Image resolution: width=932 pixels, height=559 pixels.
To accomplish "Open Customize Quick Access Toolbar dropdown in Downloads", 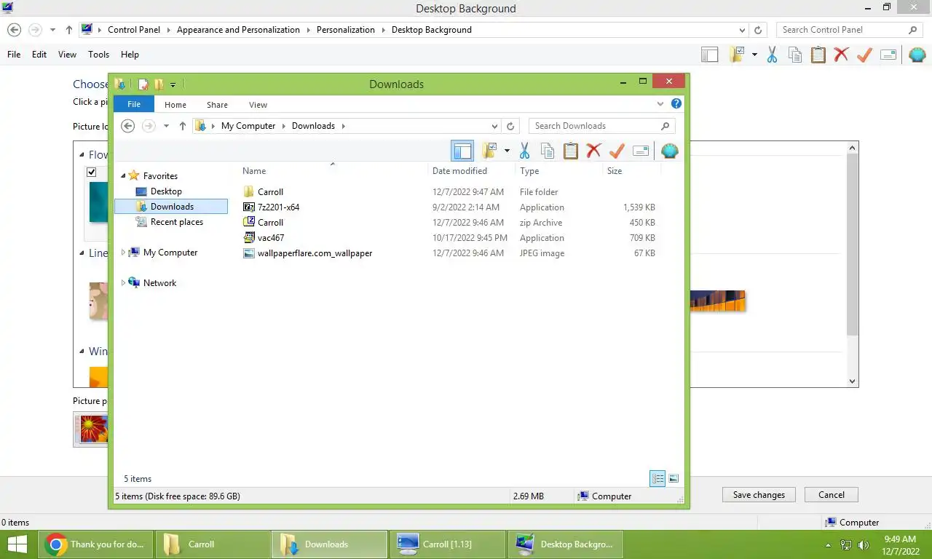I will pos(173,85).
